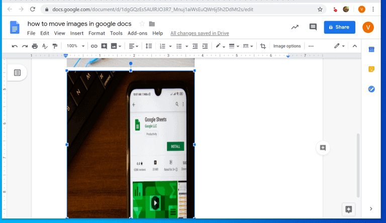The width and height of the screenshot is (386, 223).
Task: Open the Google account avatar
Action: point(368,27)
